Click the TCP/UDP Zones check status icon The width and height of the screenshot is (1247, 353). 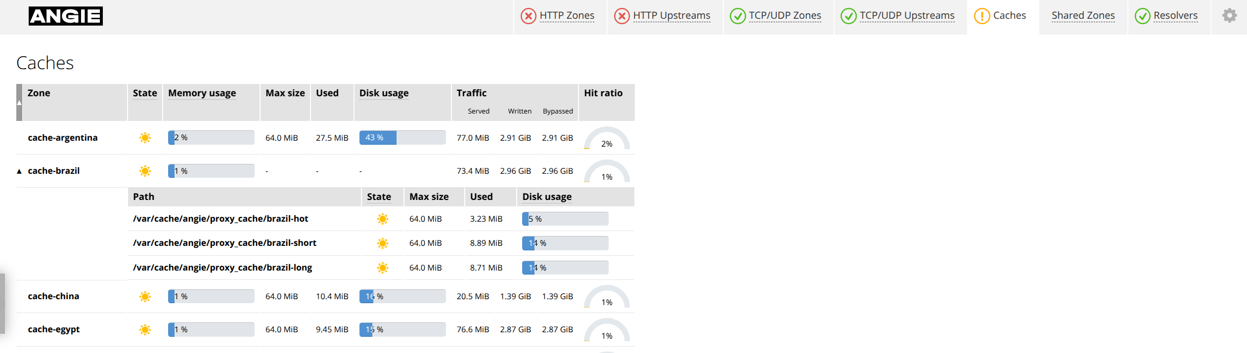[738, 16]
